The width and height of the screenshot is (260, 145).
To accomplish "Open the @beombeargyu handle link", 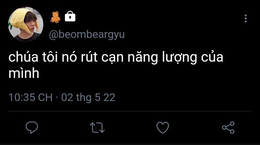I will (87, 35).
